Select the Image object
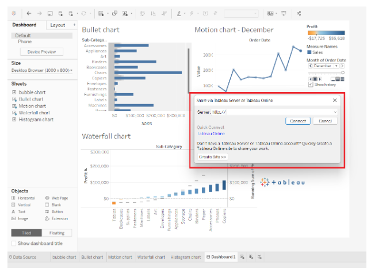This screenshot has height=273, width=371. (x=22, y=218)
